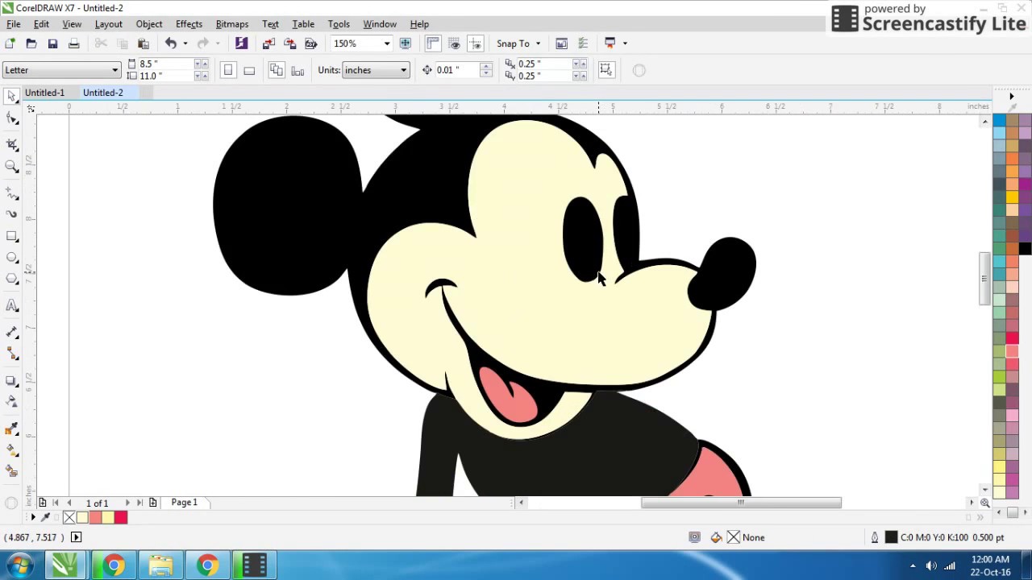Expand the document palette flyout arrow
This screenshot has height=580, width=1032.
[33, 517]
